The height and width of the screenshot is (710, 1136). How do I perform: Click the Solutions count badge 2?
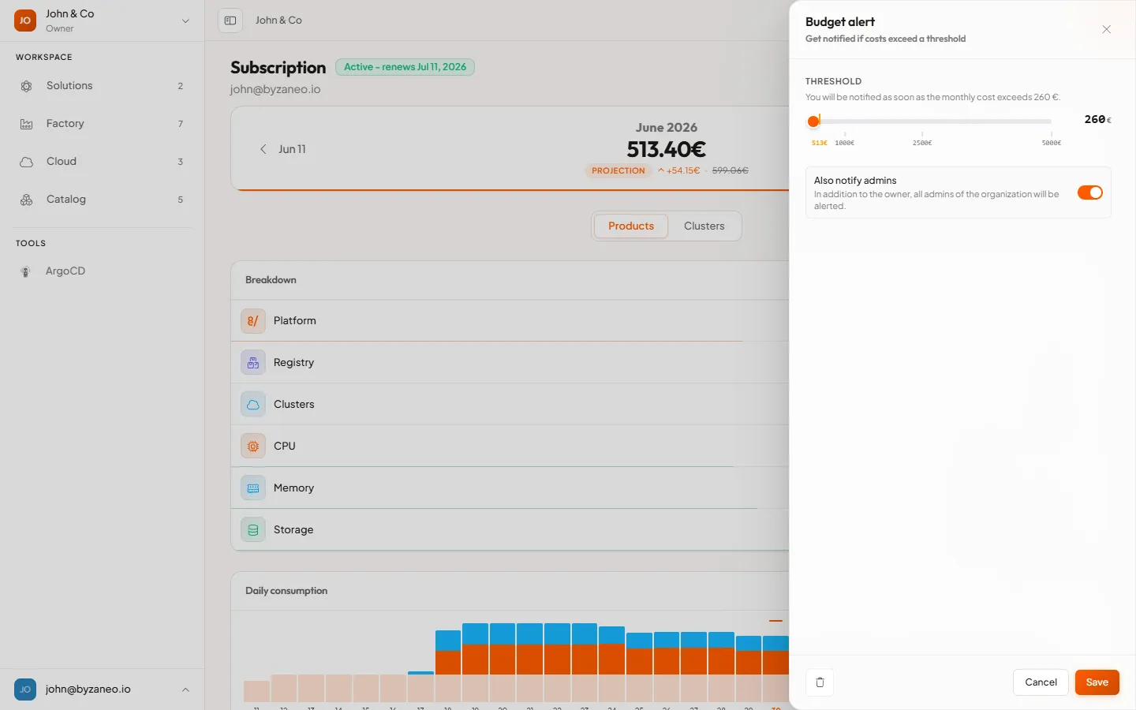pyautogui.click(x=181, y=86)
